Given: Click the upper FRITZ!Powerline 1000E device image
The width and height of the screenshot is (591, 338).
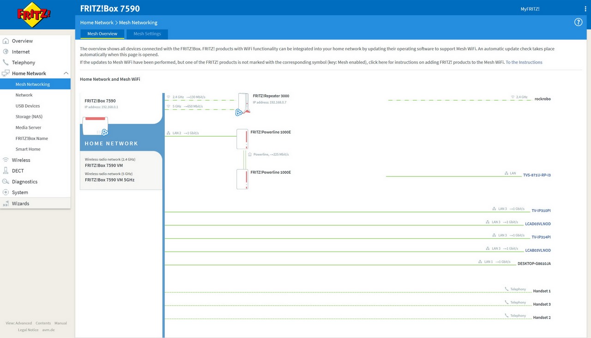Looking at the screenshot, I should click(242, 139).
